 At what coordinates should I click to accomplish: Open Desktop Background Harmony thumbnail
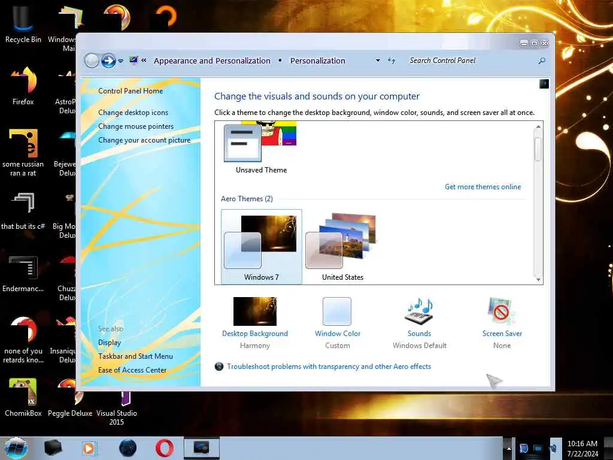point(255,311)
